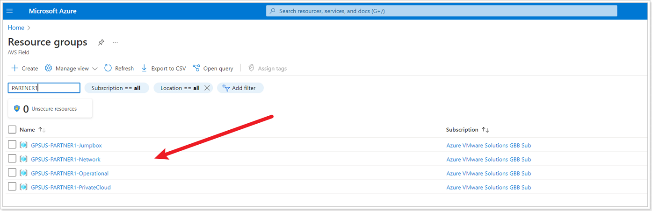Click the Name column header
This screenshot has width=652, height=211.
27,130
